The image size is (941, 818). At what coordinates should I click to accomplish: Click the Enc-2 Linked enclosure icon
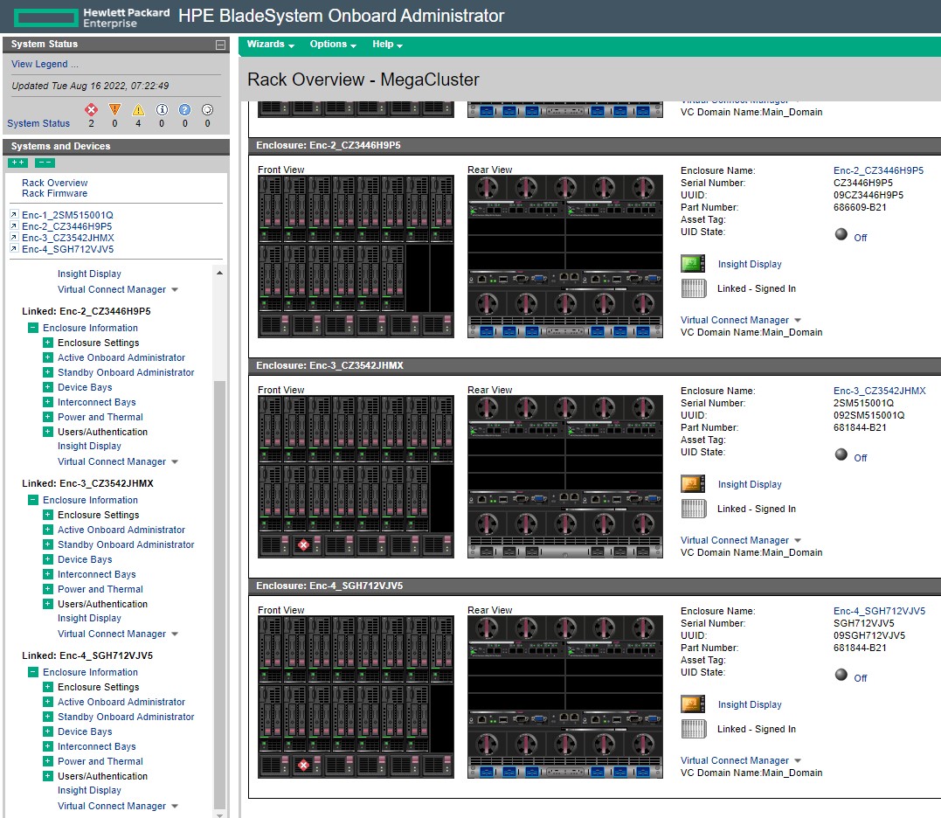(693, 288)
